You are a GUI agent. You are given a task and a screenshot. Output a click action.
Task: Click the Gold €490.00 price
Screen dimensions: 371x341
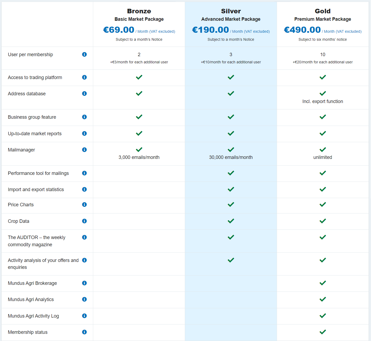[302, 30]
